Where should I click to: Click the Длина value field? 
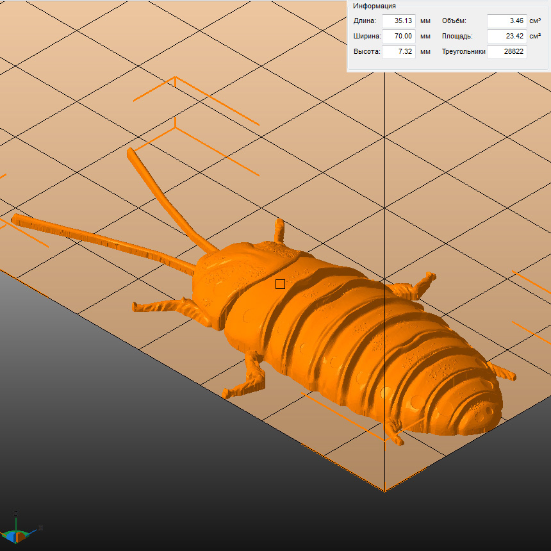[x=399, y=21]
